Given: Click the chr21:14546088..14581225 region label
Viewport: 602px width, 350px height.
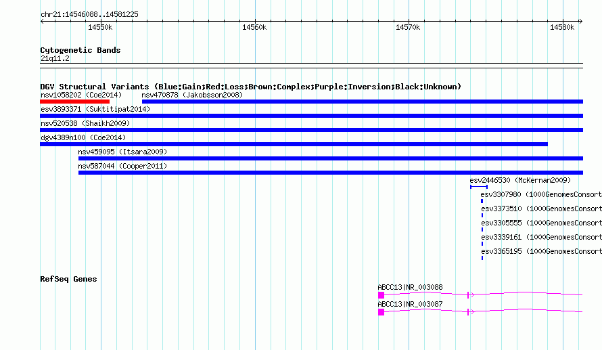Looking at the screenshot, I should (89, 14).
